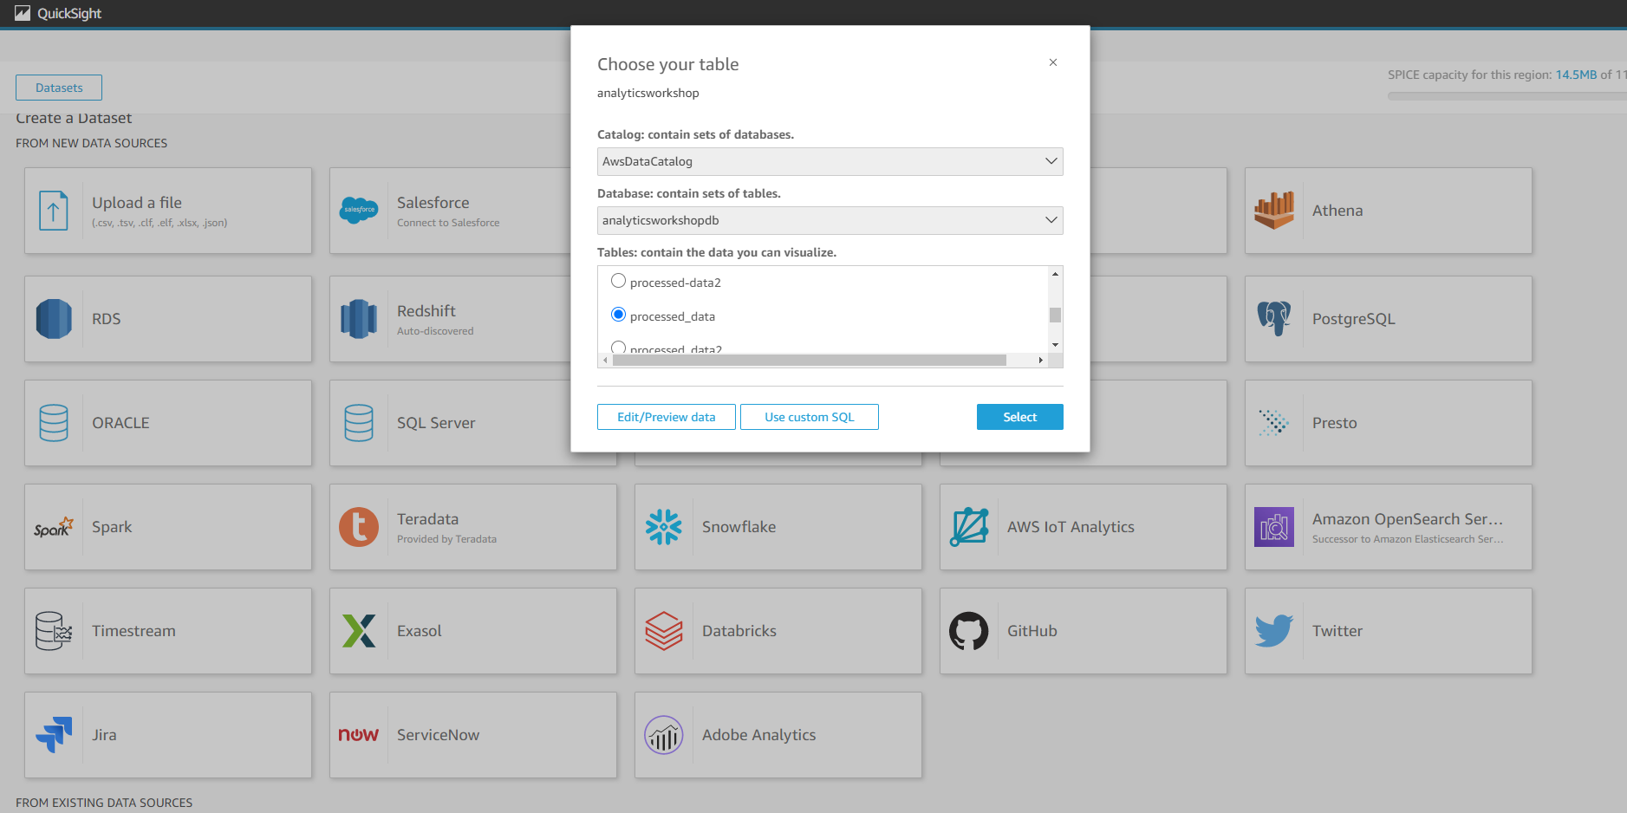Select the Snowflake icon
1627x813 pixels.
664,527
